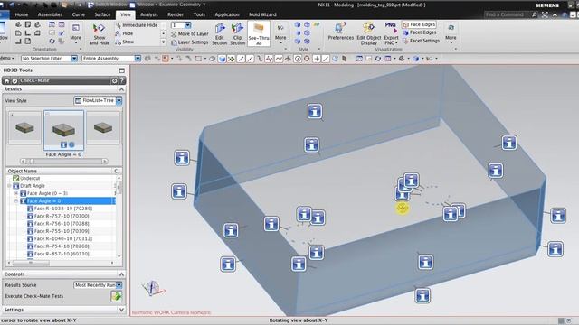The image size is (579, 325).
Task: Click the Clip Section icon
Action: (237, 34)
